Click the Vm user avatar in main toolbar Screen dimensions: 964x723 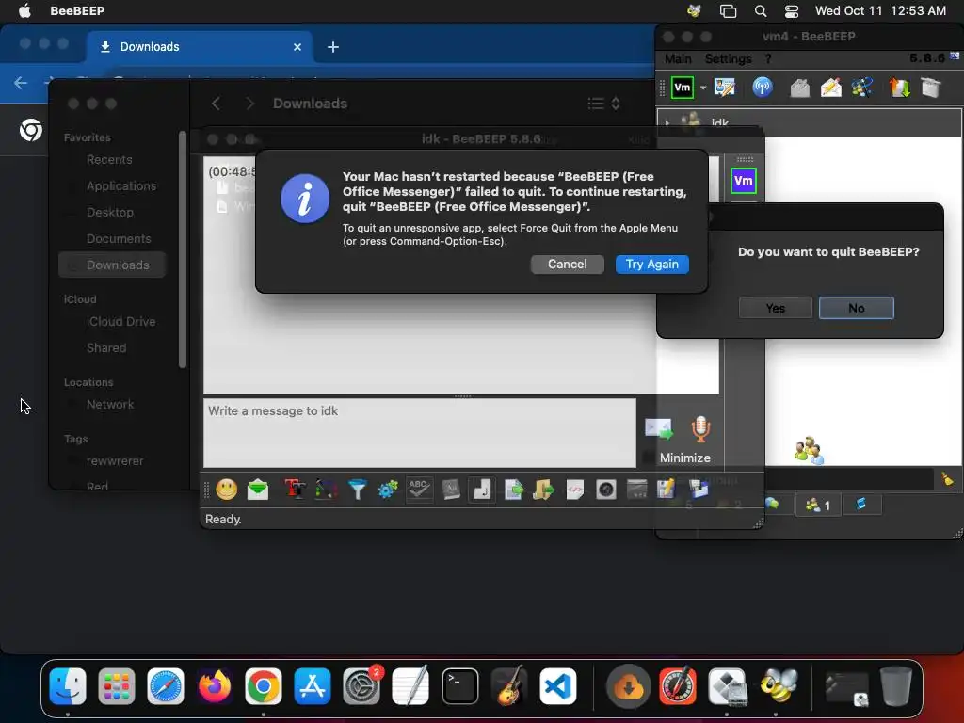point(682,88)
